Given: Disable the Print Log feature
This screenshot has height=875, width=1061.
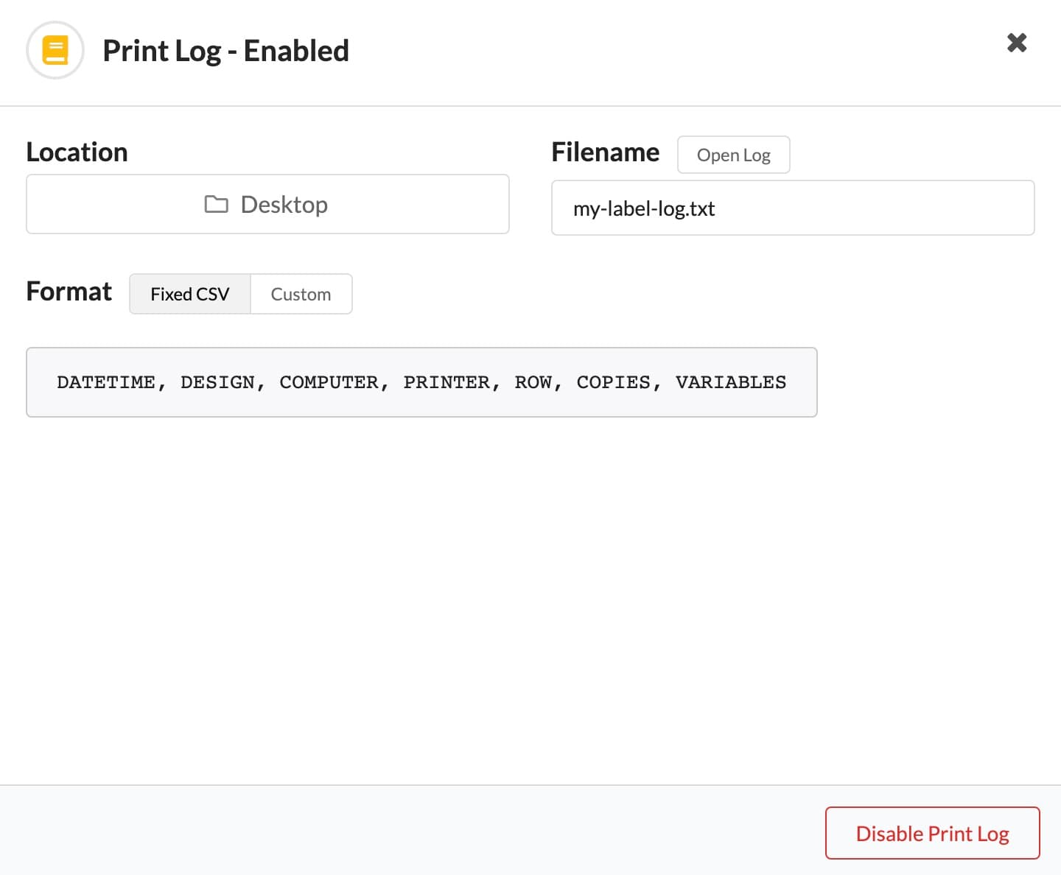Looking at the screenshot, I should [x=931, y=833].
